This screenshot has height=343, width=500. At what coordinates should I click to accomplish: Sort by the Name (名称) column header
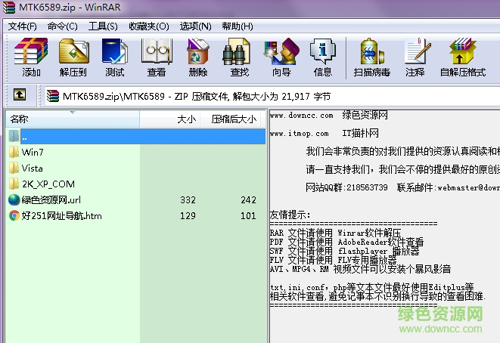(73, 119)
